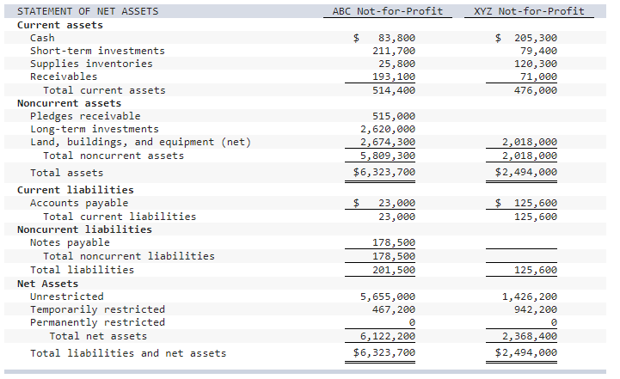Select the STATEMENT OF NET ASSETS heading
The width and height of the screenshot is (620, 379).
(x=88, y=11)
